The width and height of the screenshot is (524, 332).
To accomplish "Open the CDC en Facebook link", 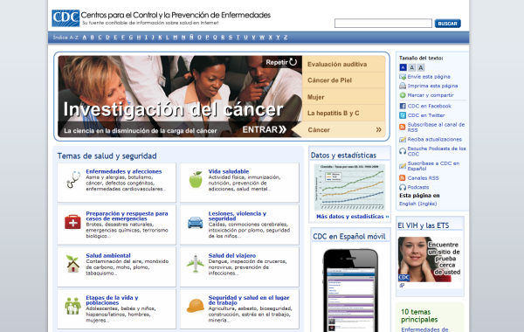I will tap(430, 106).
